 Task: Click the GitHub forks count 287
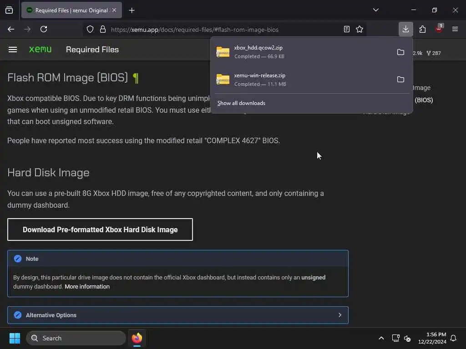click(434, 53)
